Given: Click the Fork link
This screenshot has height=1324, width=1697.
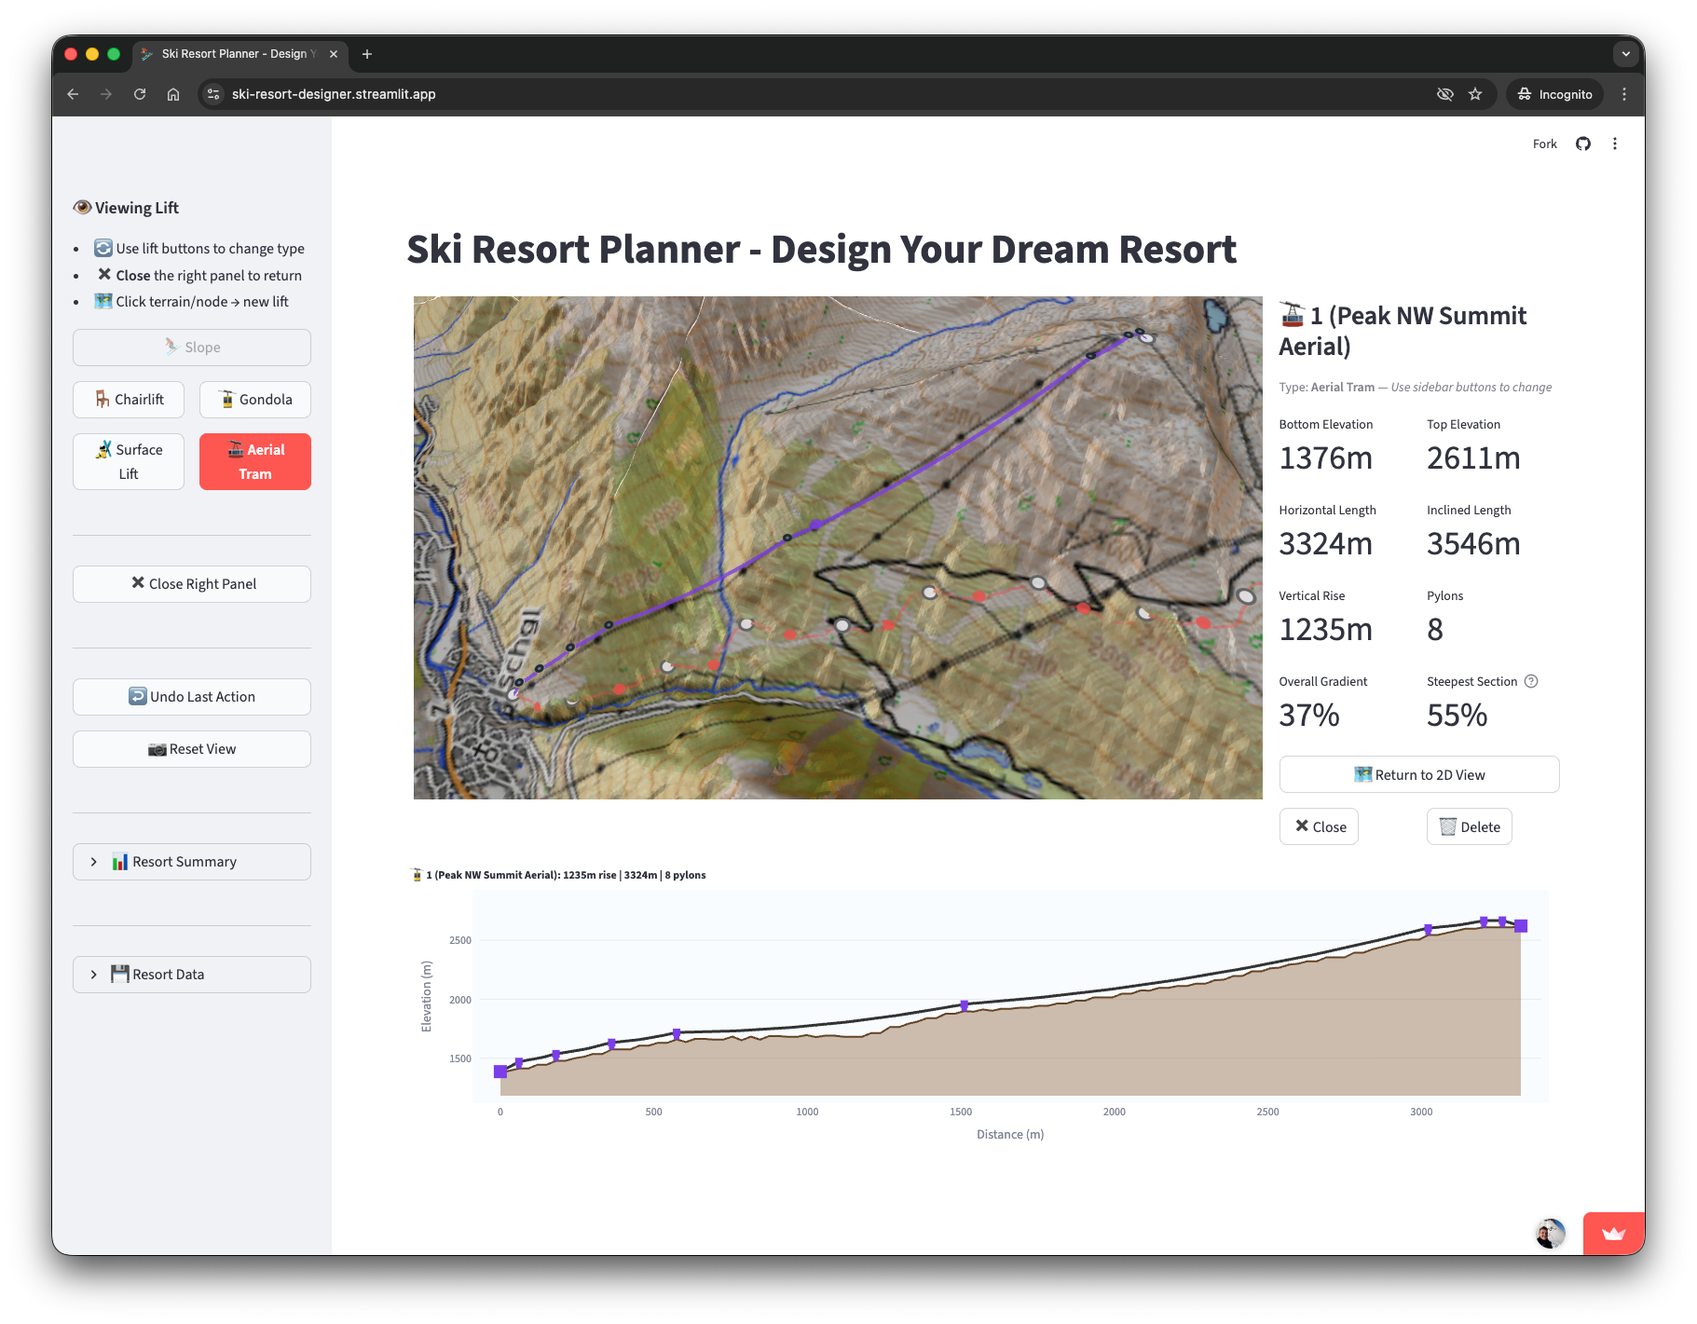Looking at the screenshot, I should tap(1544, 143).
